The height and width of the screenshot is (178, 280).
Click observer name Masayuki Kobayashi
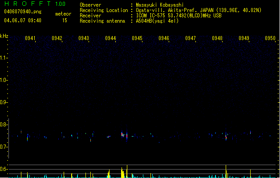(160, 5)
